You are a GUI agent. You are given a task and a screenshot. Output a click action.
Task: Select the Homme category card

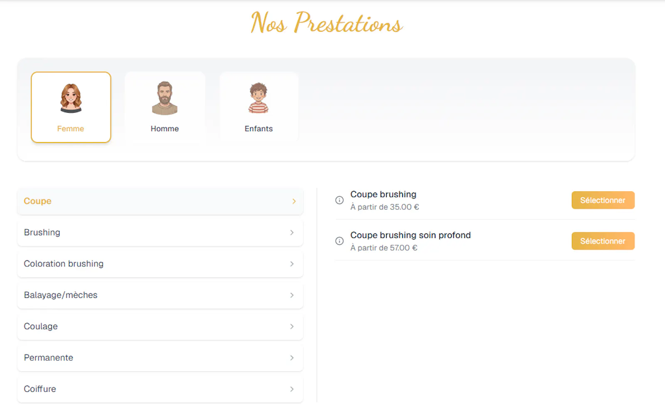click(165, 107)
